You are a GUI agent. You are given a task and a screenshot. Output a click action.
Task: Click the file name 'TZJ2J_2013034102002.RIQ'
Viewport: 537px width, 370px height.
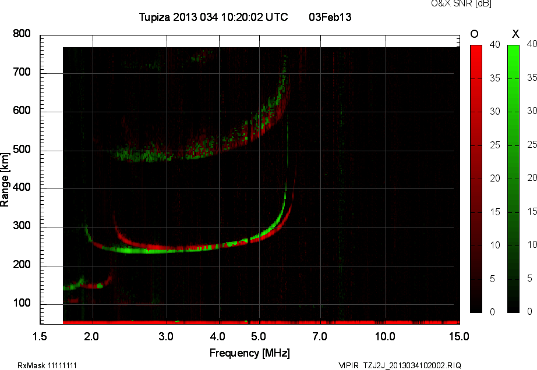412,365
